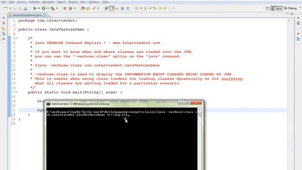Click the Last Edit Location icon
This screenshot has height=170, width=302.
(x=155, y=8)
